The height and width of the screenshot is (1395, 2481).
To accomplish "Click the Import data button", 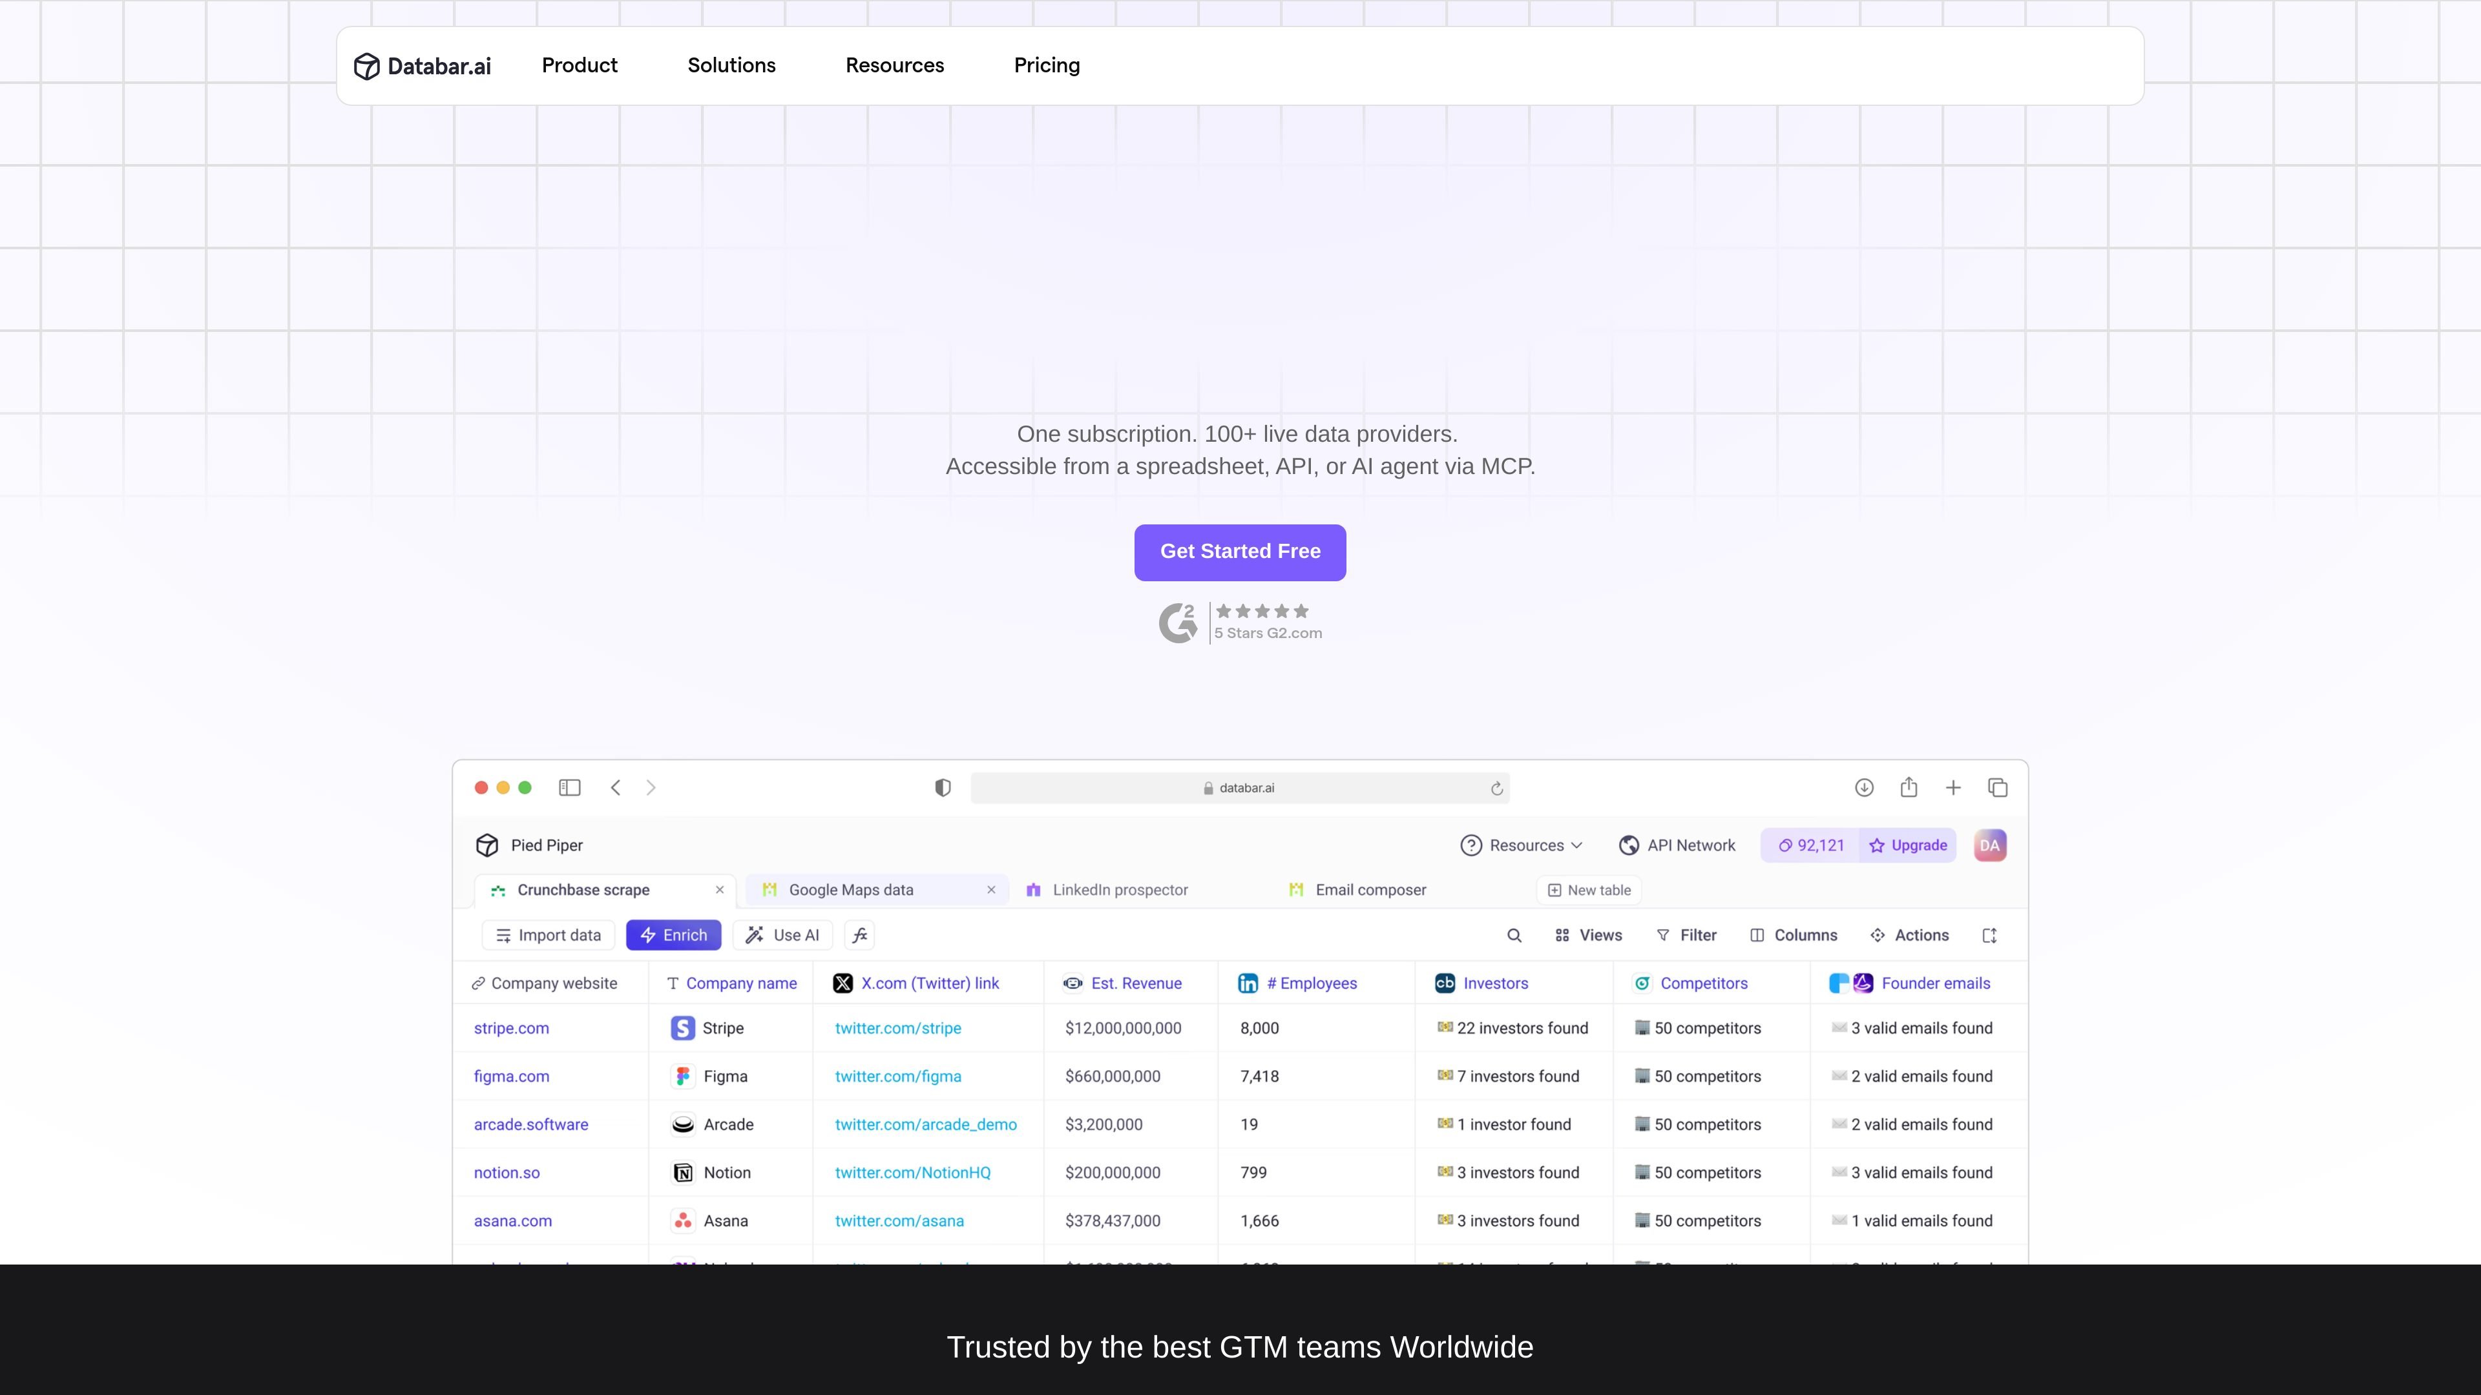I will 548,935.
